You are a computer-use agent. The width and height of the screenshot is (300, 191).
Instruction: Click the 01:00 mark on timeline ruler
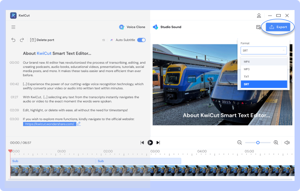coord(61,151)
